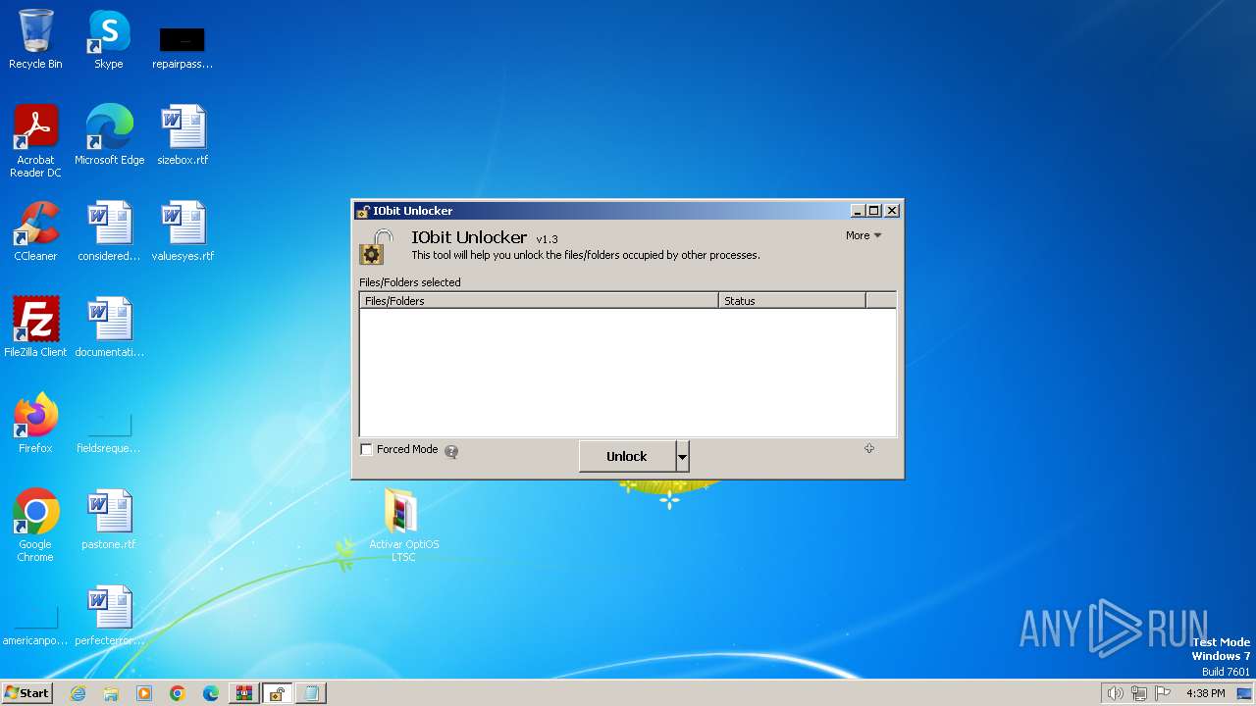1256x706 pixels.
Task: Select sizebox.rtf document icon
Action: [183, 134]
